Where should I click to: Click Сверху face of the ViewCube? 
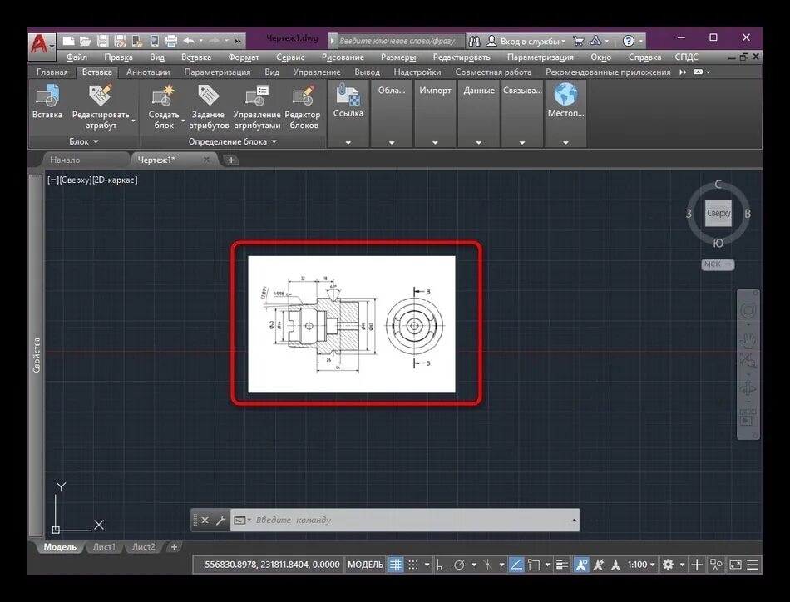(718, 213)
